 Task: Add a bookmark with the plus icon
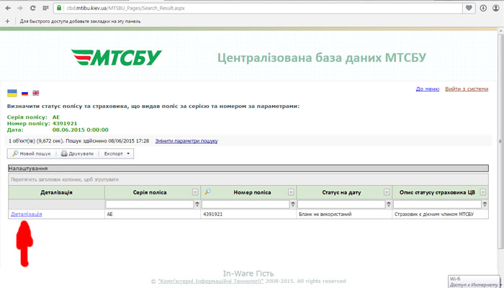pos(7,22)
